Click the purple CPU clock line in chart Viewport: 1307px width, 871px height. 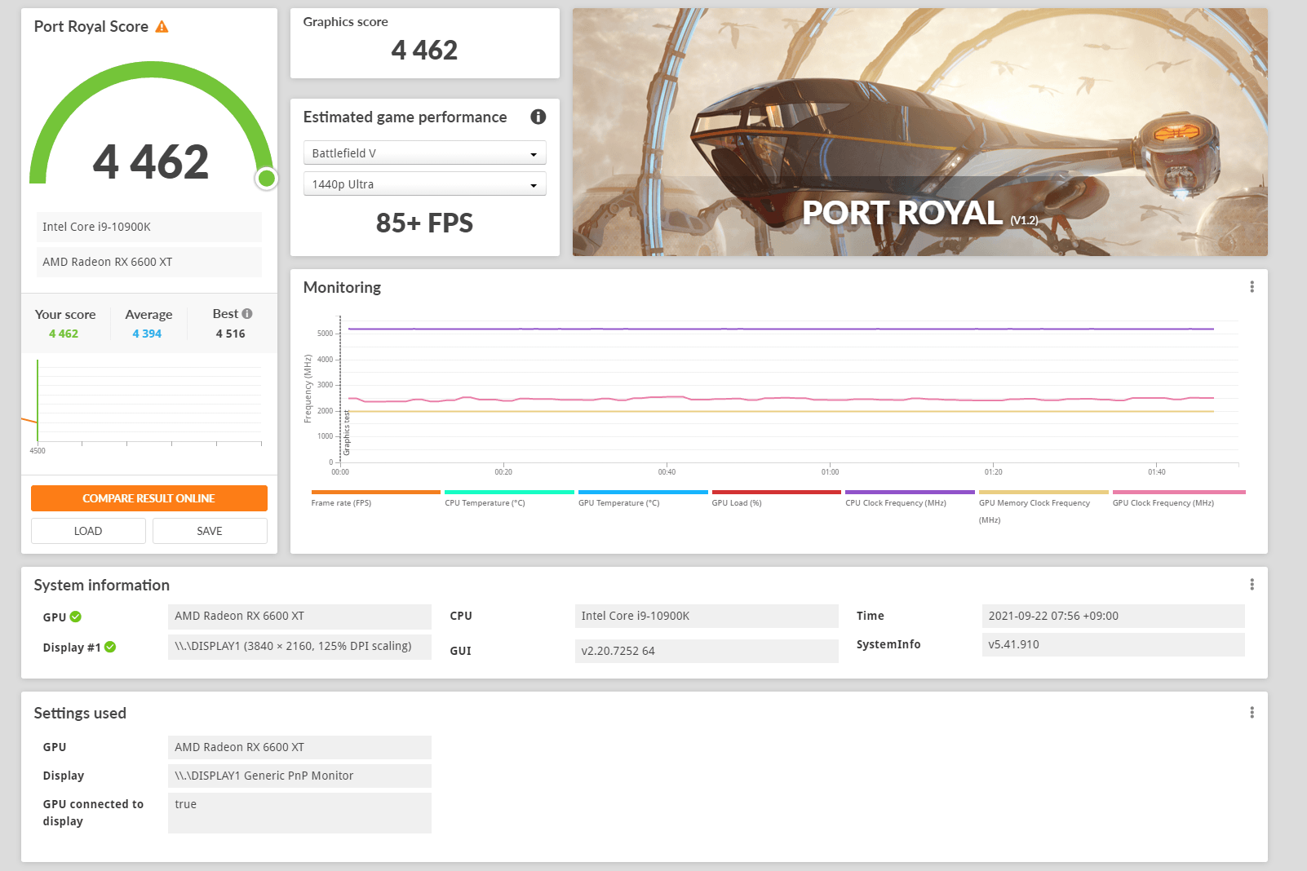(x=781, y=329)
